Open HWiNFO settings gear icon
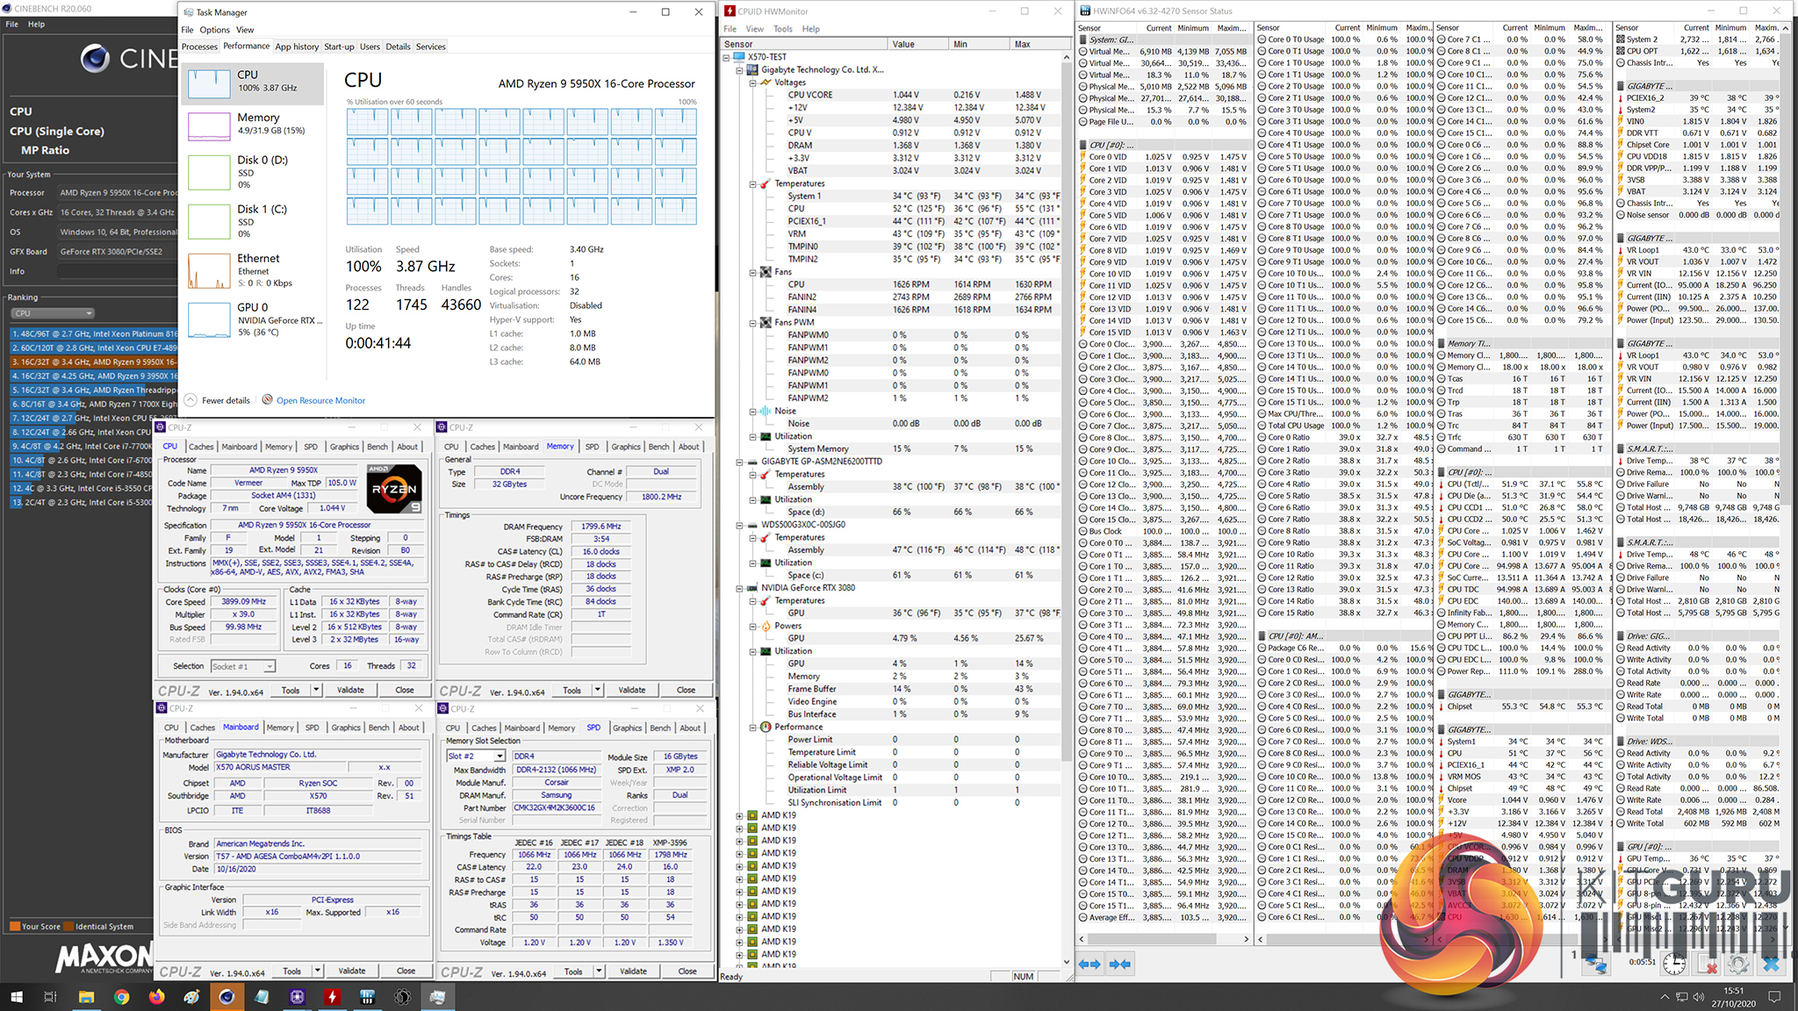 click(x=1737, y=964)
